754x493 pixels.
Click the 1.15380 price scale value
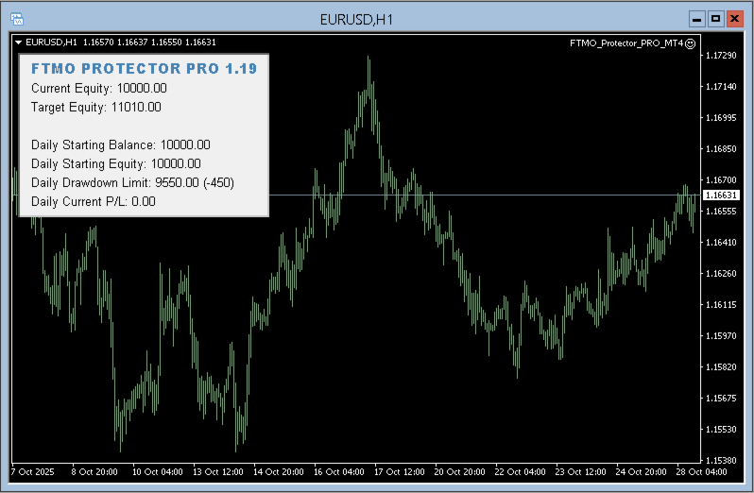(721, 461)
